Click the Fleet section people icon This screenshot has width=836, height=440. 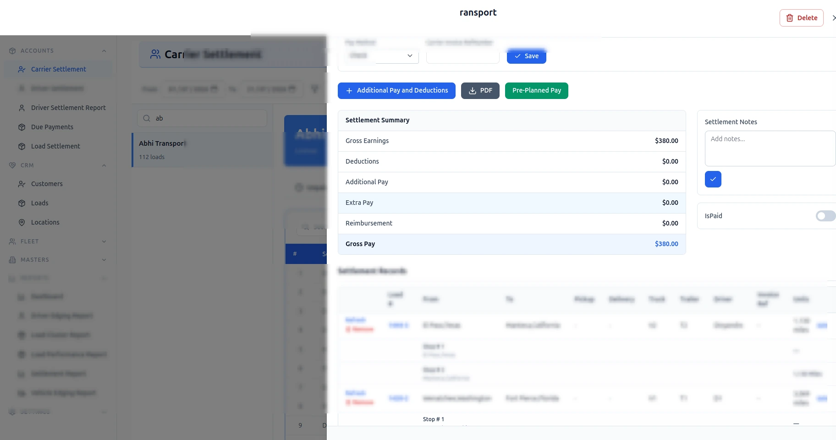12,242
